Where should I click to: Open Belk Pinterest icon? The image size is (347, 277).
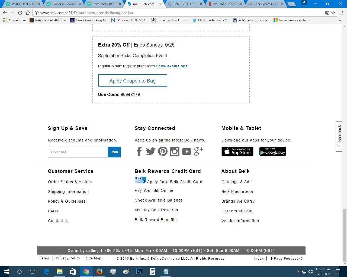pos(163,151)
